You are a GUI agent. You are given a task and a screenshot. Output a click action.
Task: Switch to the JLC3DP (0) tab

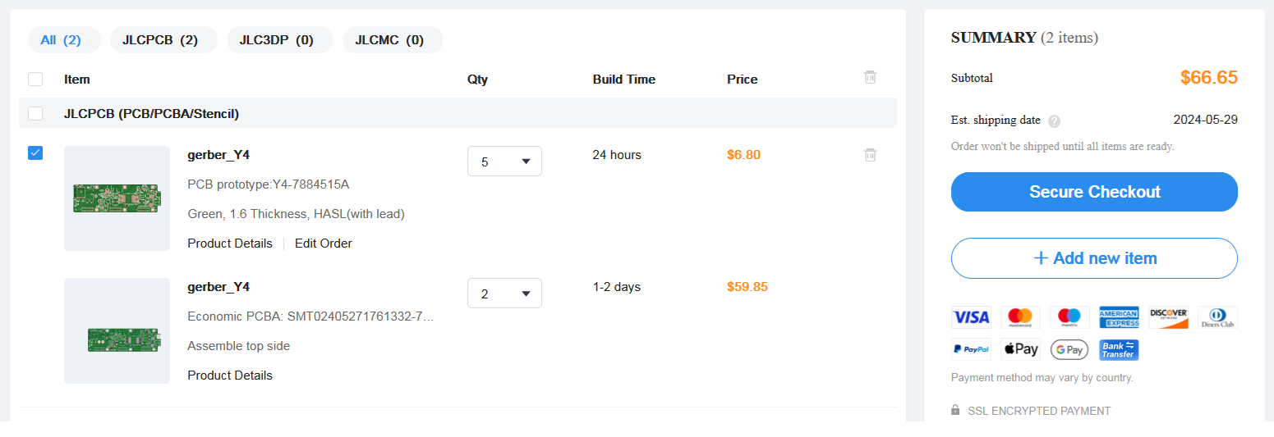pyautogui.click(x=280, y=39)
